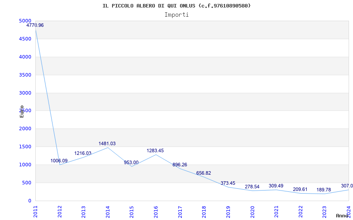
Task: Click the 278.54 data label
Action: point(252,187)
